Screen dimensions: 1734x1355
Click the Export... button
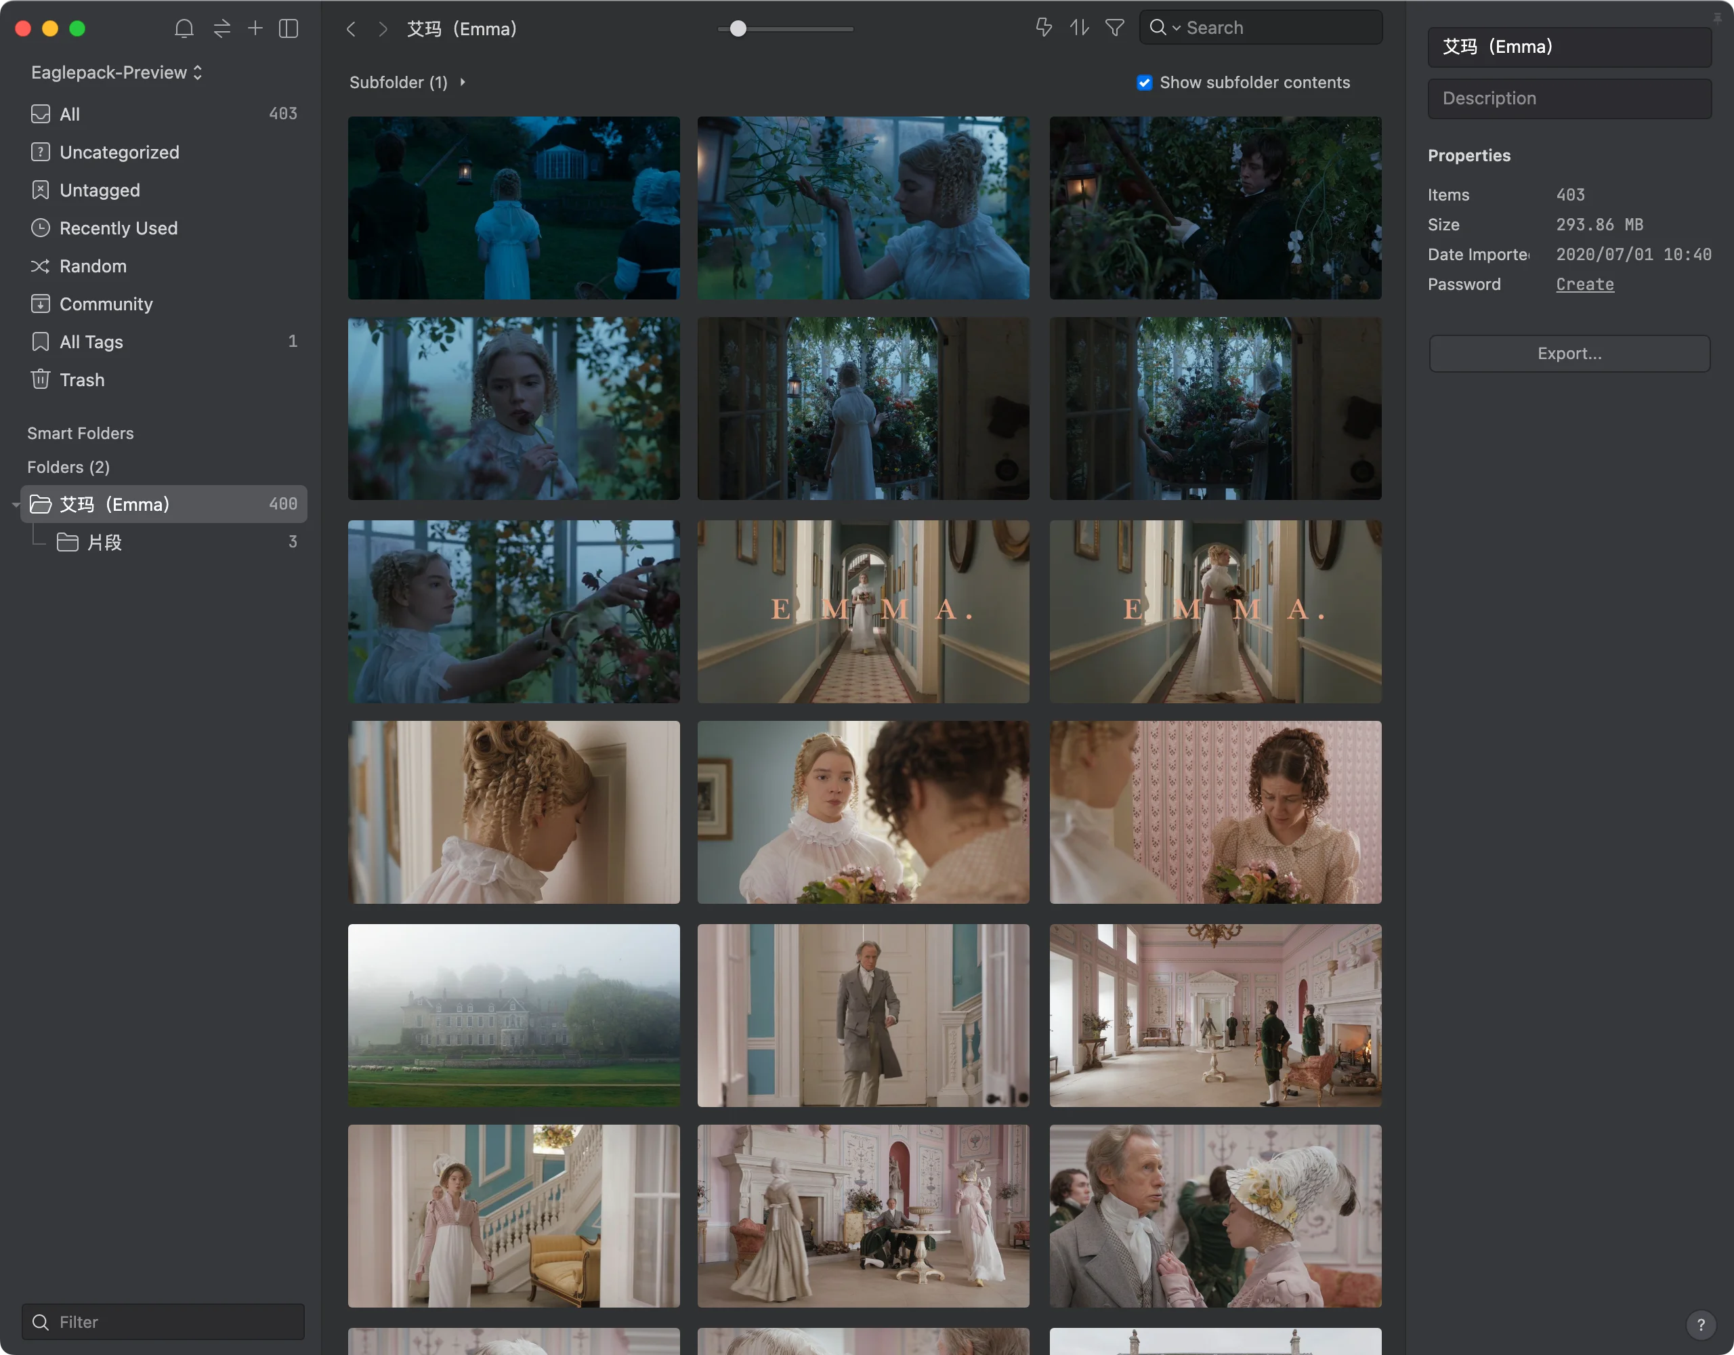tap(1569, 354)
